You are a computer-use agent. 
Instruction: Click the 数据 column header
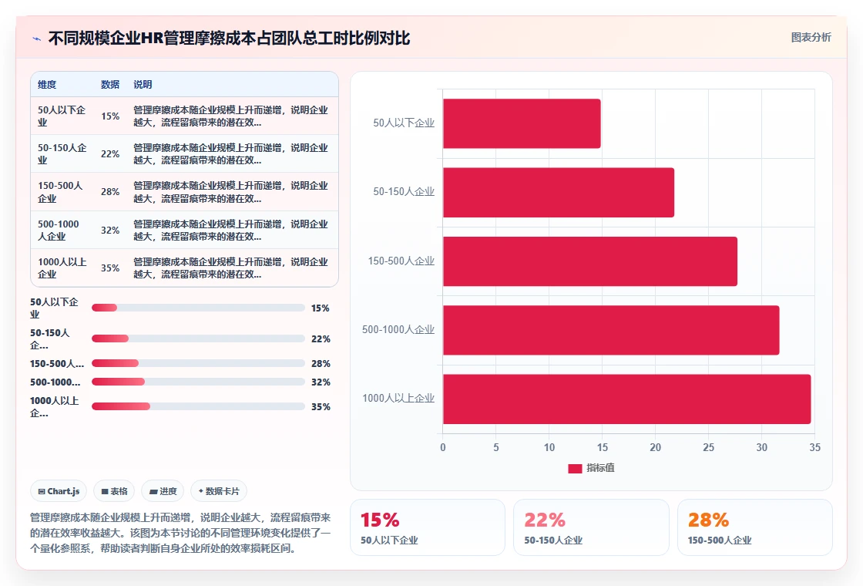click(110, 84)
